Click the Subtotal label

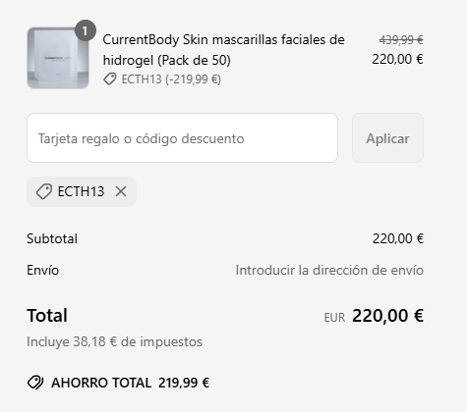52,238
